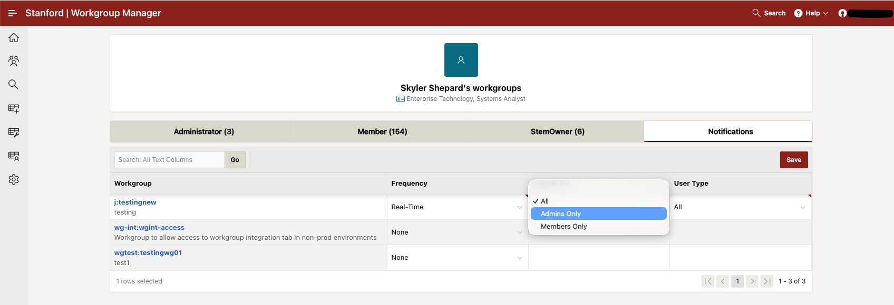This screenshot has height=305, width=894.
Task: Focus the Search All Text Columns field
Action: (169, 160)
